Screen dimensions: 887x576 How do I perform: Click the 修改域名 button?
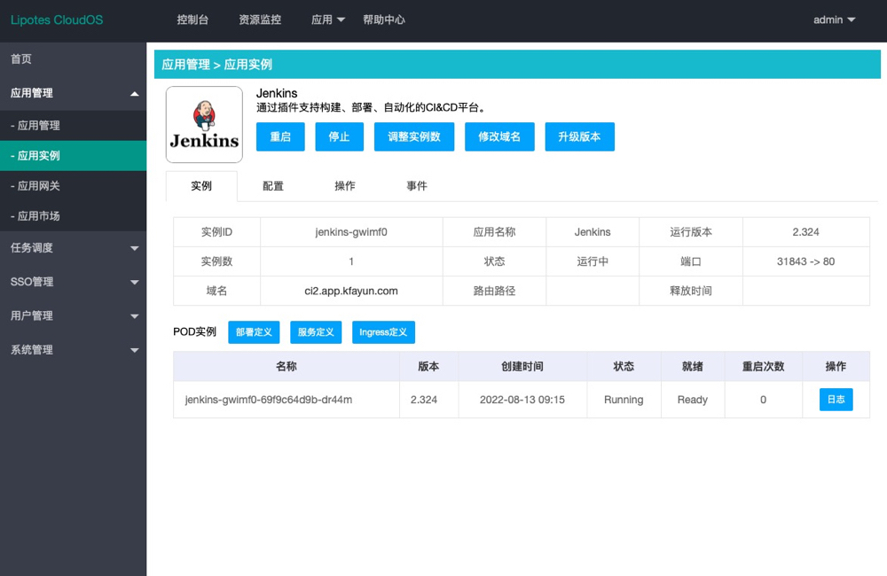498,136
